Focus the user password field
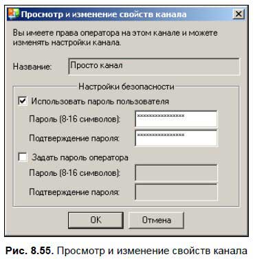 pos(176,119)
